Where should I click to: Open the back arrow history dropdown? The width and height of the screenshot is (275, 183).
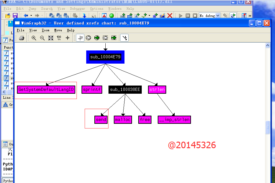click(x=31, y=16)
